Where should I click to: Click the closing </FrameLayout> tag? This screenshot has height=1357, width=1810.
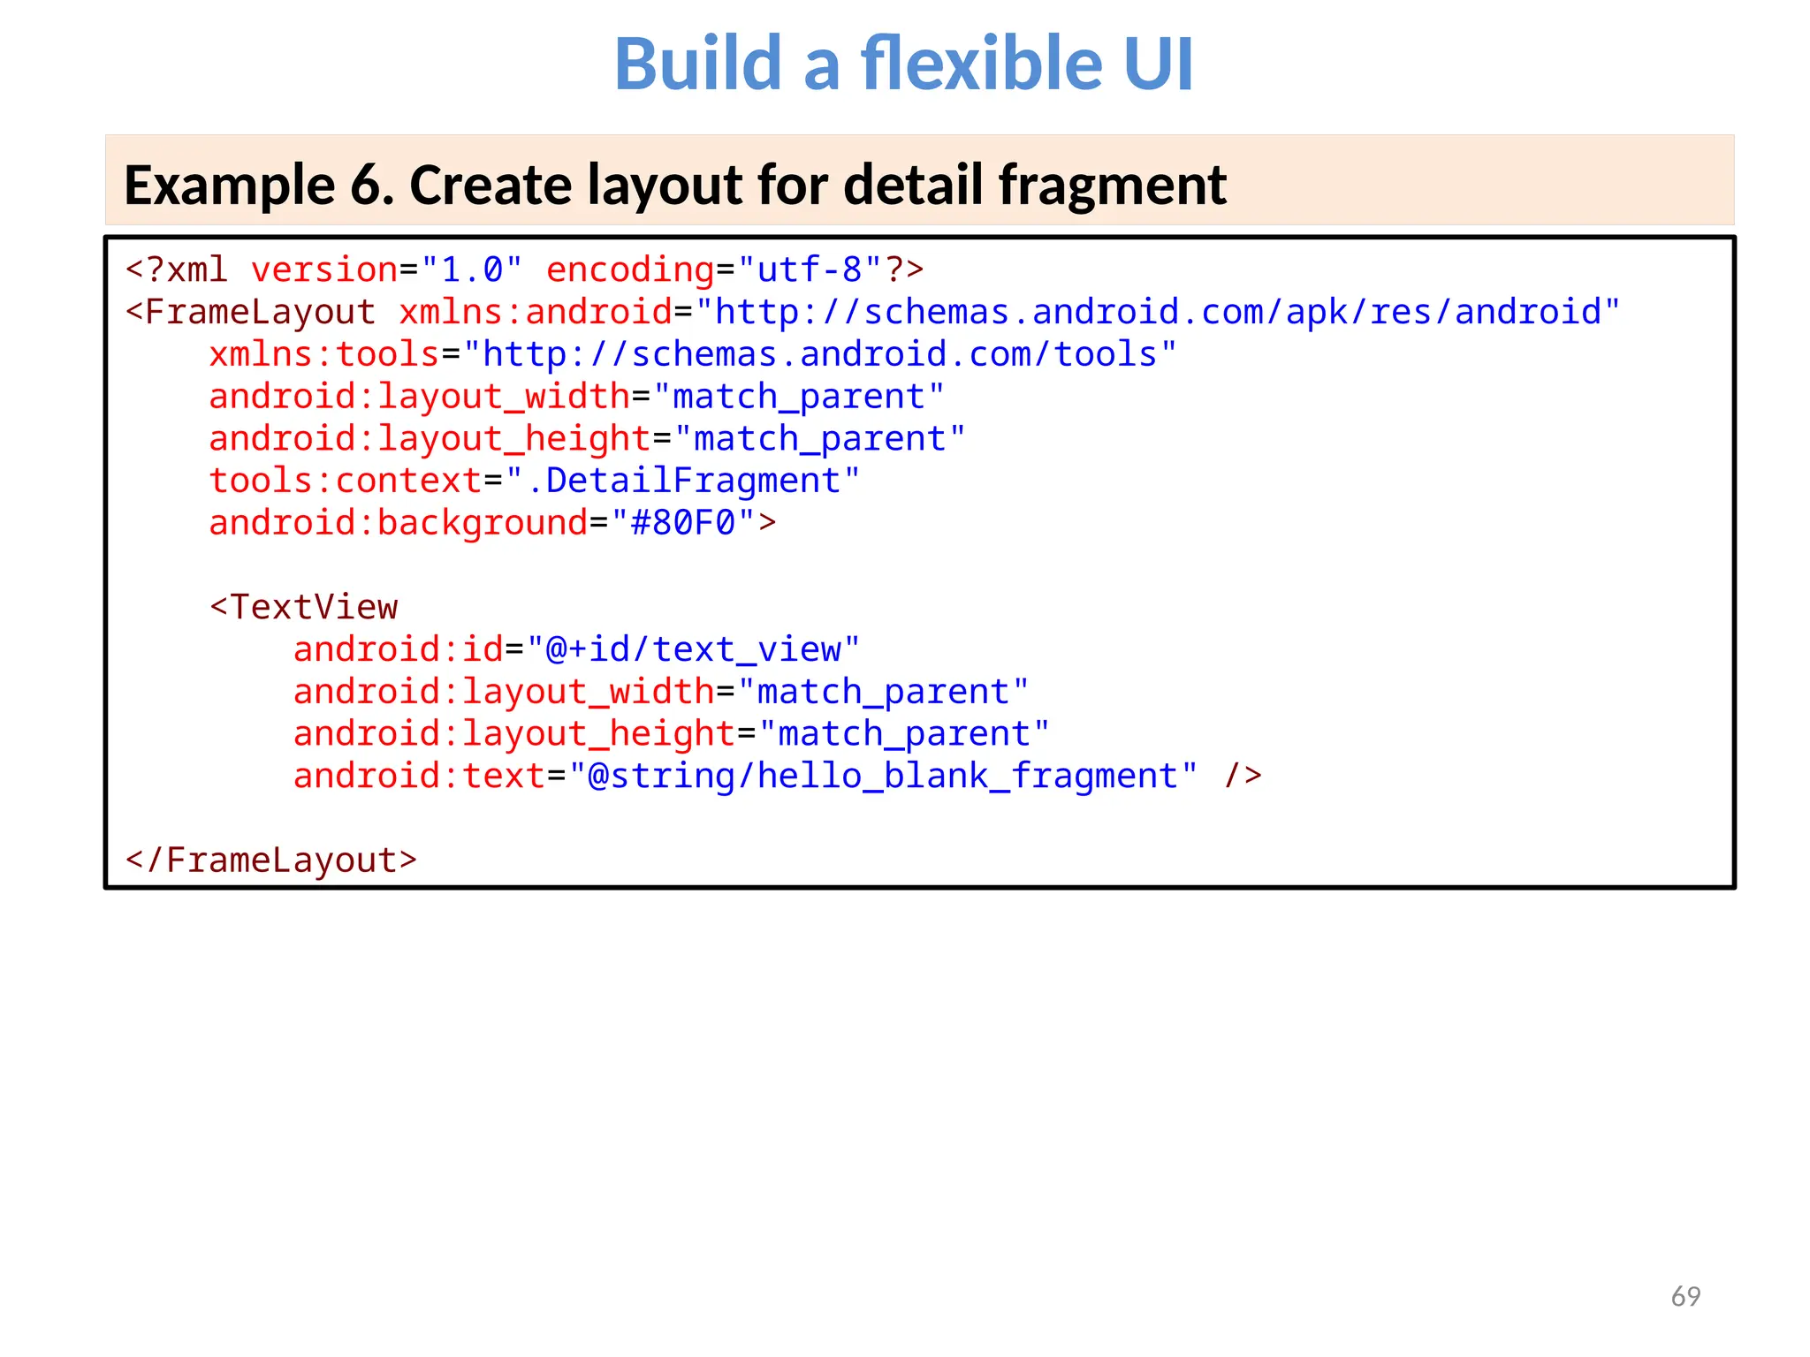point(271,860)
